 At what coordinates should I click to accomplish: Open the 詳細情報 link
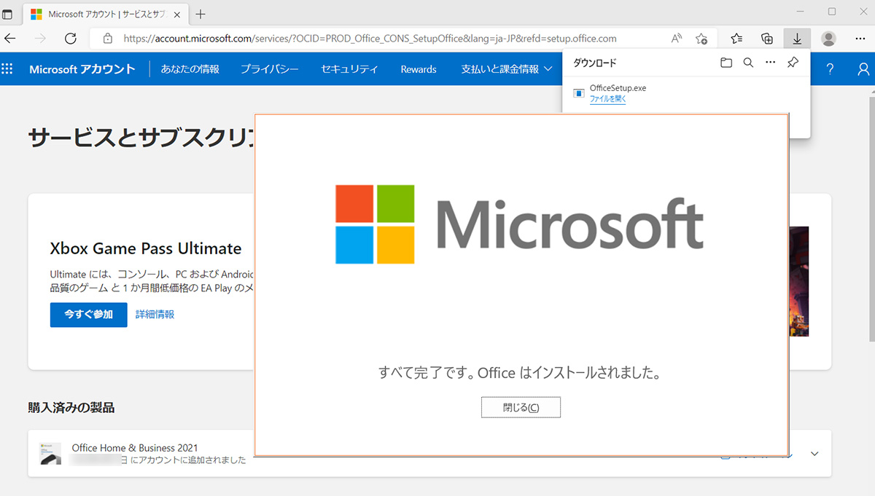[155, 315]
